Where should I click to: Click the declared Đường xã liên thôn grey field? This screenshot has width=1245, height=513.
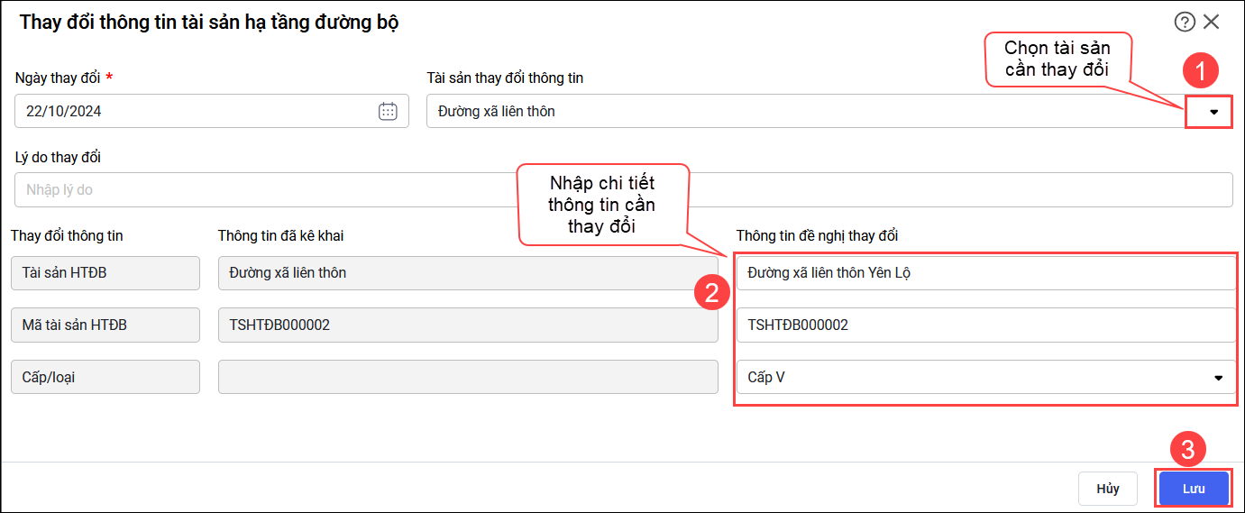[x=454, y=272]
